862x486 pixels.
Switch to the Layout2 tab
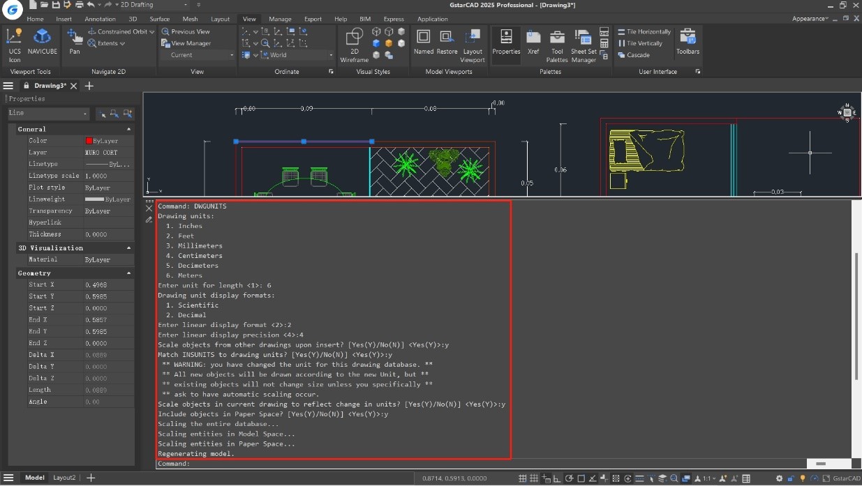pos(64,478)
